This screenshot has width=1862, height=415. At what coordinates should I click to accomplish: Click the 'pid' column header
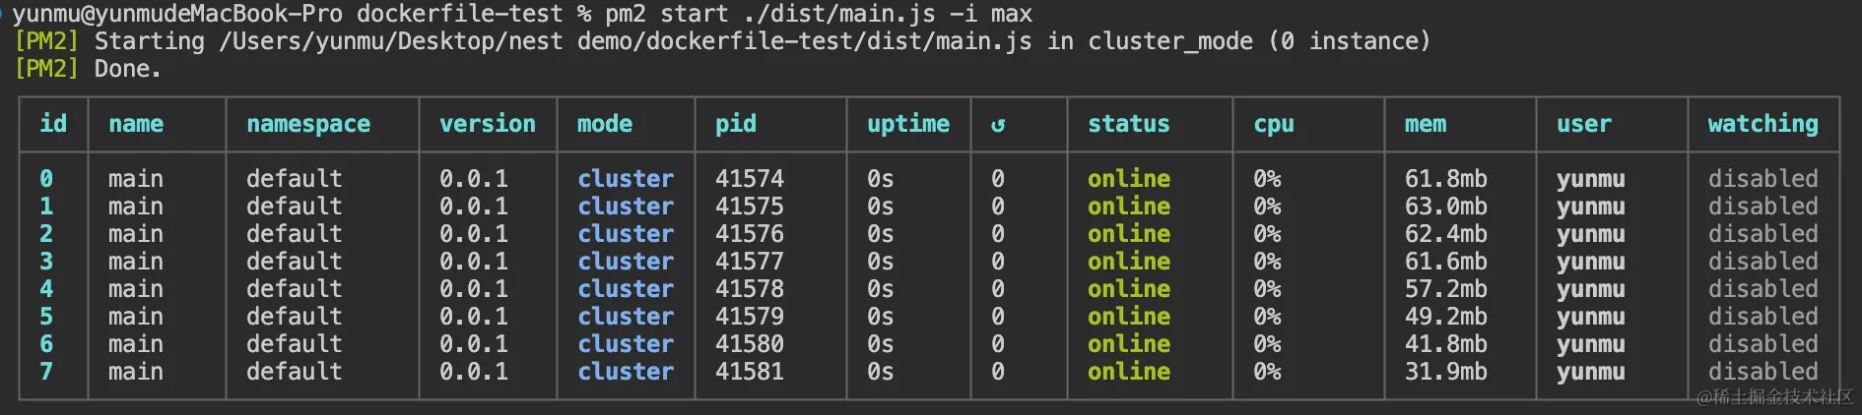736,125
